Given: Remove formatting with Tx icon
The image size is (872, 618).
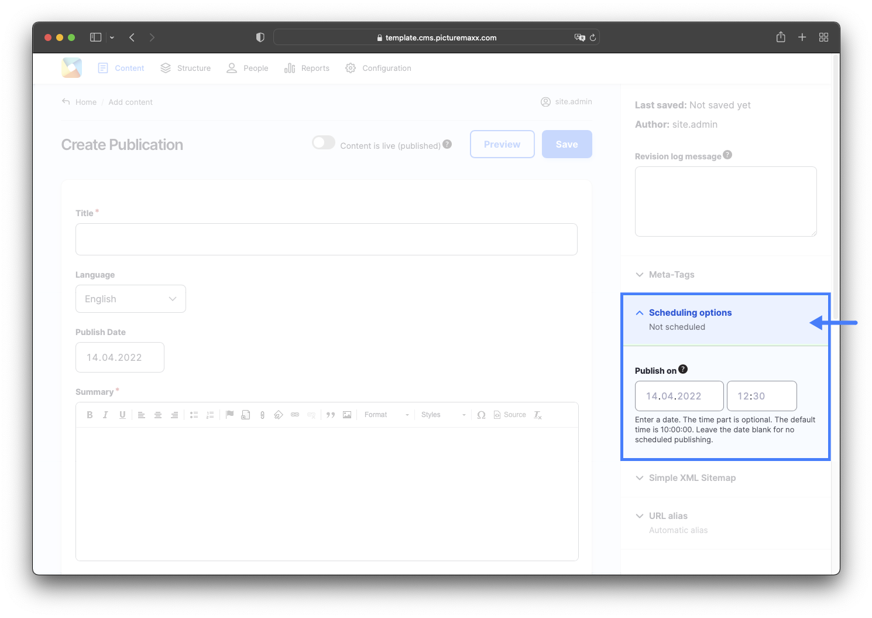Looking at the screenshot, I should (x=538, y=415).
